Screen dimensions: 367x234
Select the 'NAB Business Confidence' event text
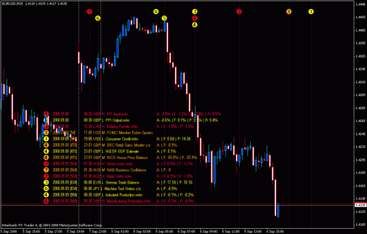point(127,170)
